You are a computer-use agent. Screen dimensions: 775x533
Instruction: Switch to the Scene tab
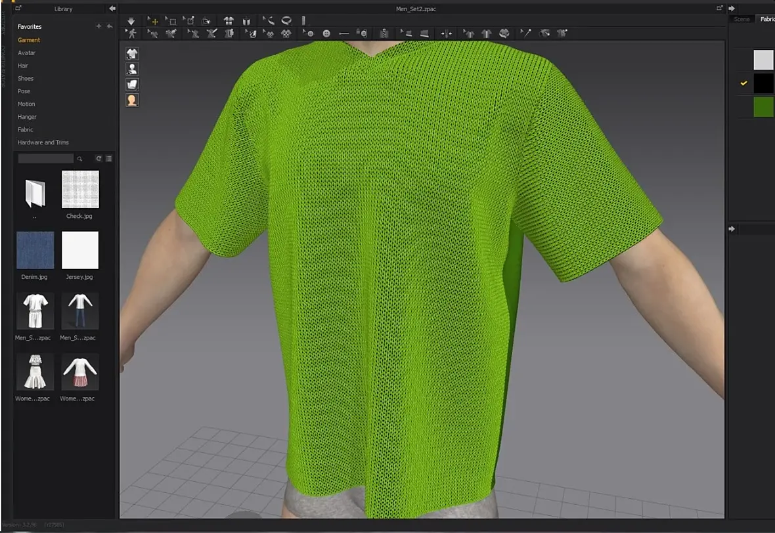click(x=742, y=19)
